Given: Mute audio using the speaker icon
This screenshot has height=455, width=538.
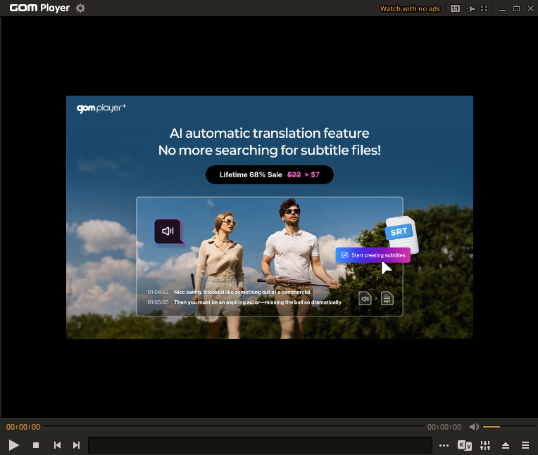Looking at the screenshot, I should point(474,427).
